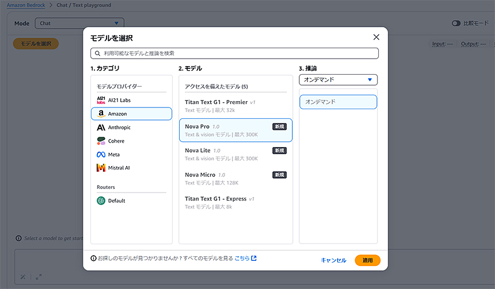Click the Meta logo icon
495x289 pixels.
[101, 155]
